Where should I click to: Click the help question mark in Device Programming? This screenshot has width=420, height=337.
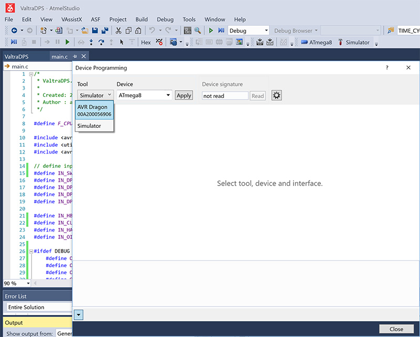click(x=387, y=68)
